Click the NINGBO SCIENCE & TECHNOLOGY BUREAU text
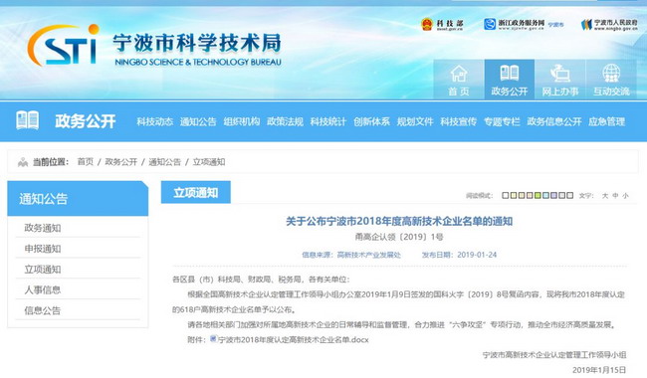Viewport: 647px width, 378px height. pos(198,63)
